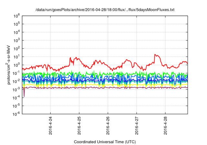Click the 10^0 y-axis tick label
Image resolution: width=207 pixels, height=145 pixels.
16,65
